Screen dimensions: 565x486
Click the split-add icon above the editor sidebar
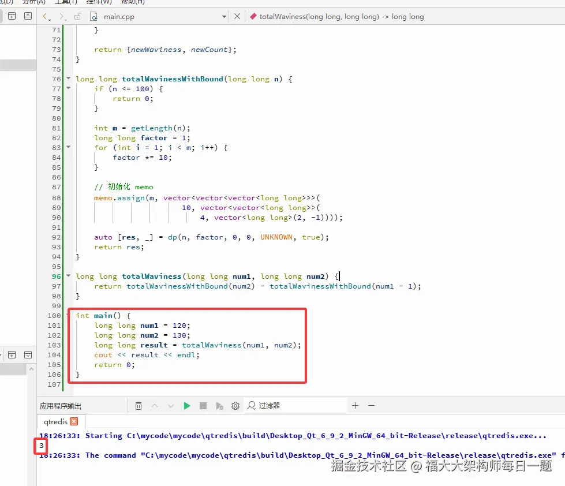click(x=12, y=16)
